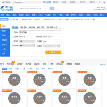Open 礼品卡 in the navigation bar
Screen dimensions: 107x107
tap(81, 15)
